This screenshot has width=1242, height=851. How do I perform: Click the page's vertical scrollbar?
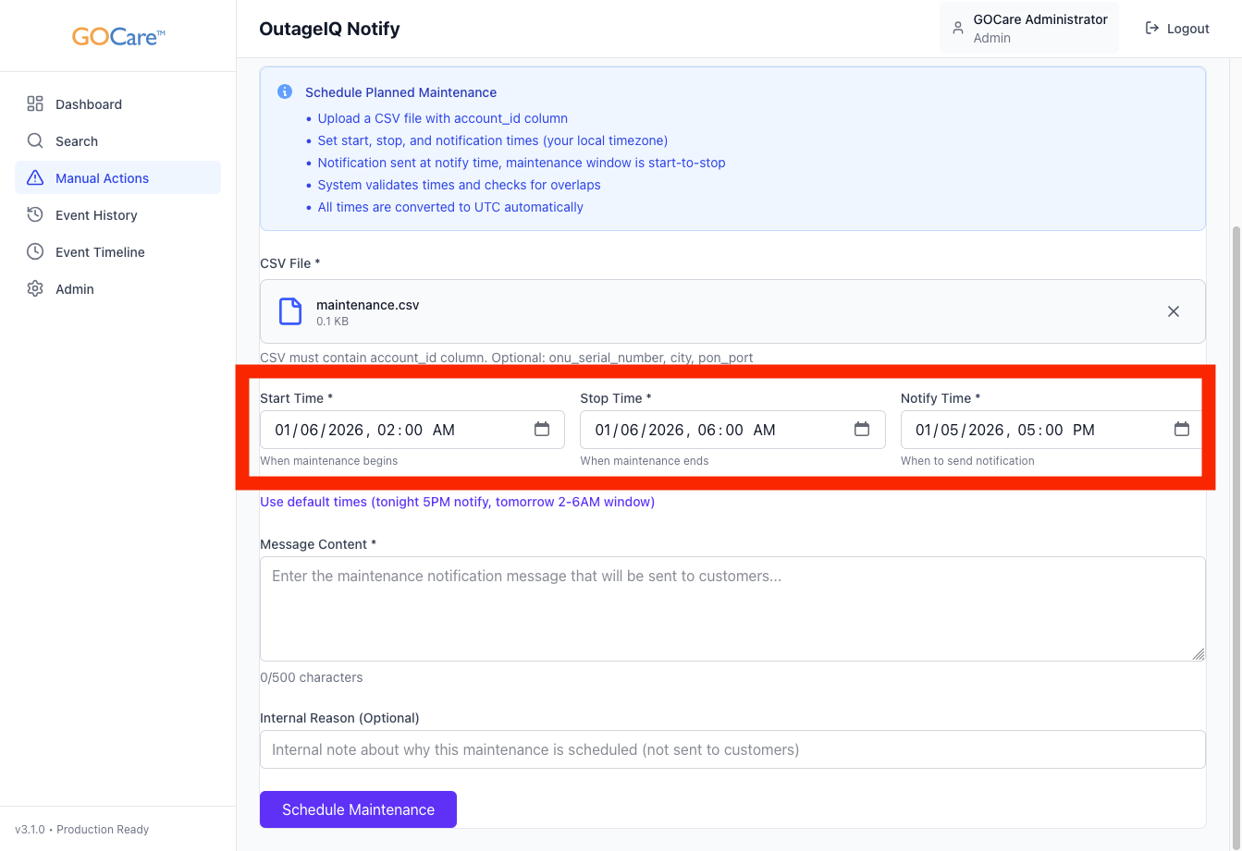coord(1236,462)
